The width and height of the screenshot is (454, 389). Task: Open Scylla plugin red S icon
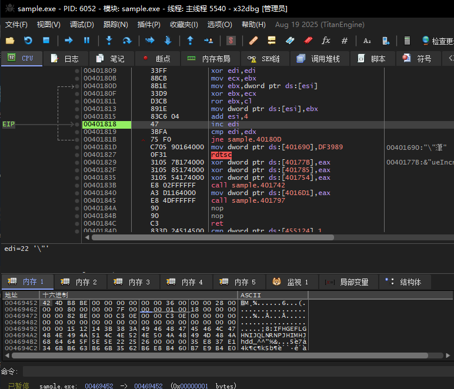(x=231, y=41)
